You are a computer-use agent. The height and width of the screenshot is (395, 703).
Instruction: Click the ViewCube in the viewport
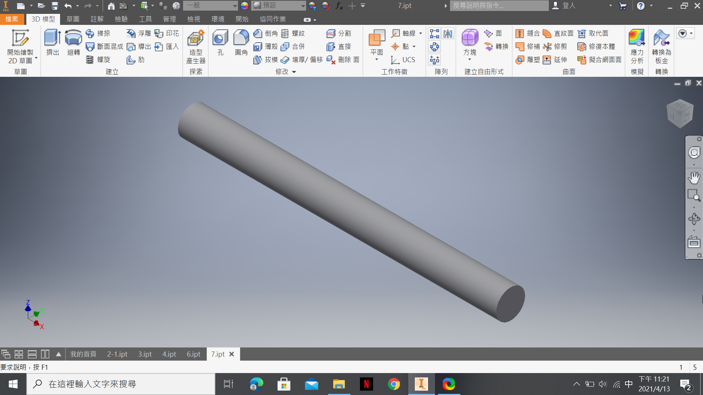click(680, 114)
